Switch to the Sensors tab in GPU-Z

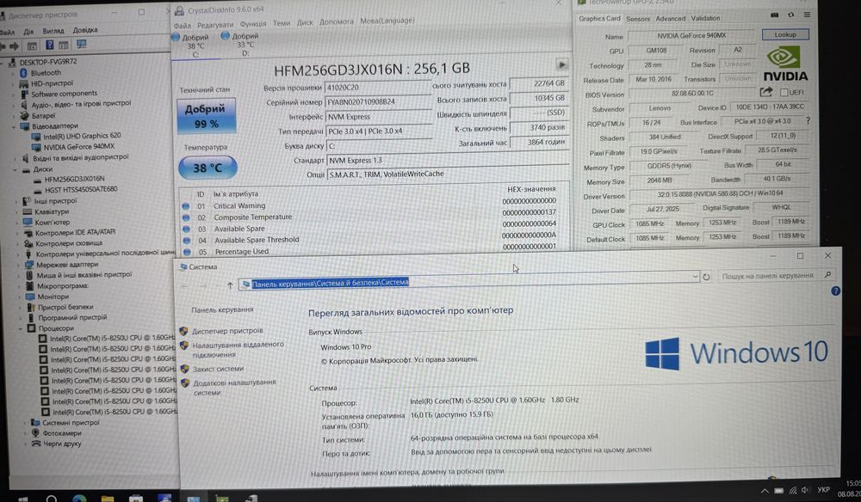pyautogui.click(x=637, y=19)
